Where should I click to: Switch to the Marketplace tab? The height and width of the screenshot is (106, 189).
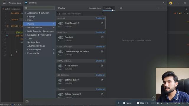tap(95, 8)
